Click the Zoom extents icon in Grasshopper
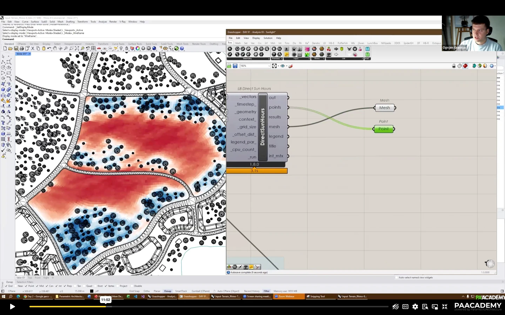 click(x=274, y=66)
